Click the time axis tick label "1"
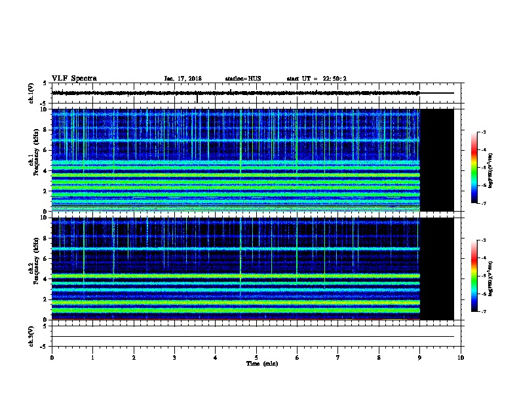The height and width of the screenshot is (401, 519). click(93, 358)
